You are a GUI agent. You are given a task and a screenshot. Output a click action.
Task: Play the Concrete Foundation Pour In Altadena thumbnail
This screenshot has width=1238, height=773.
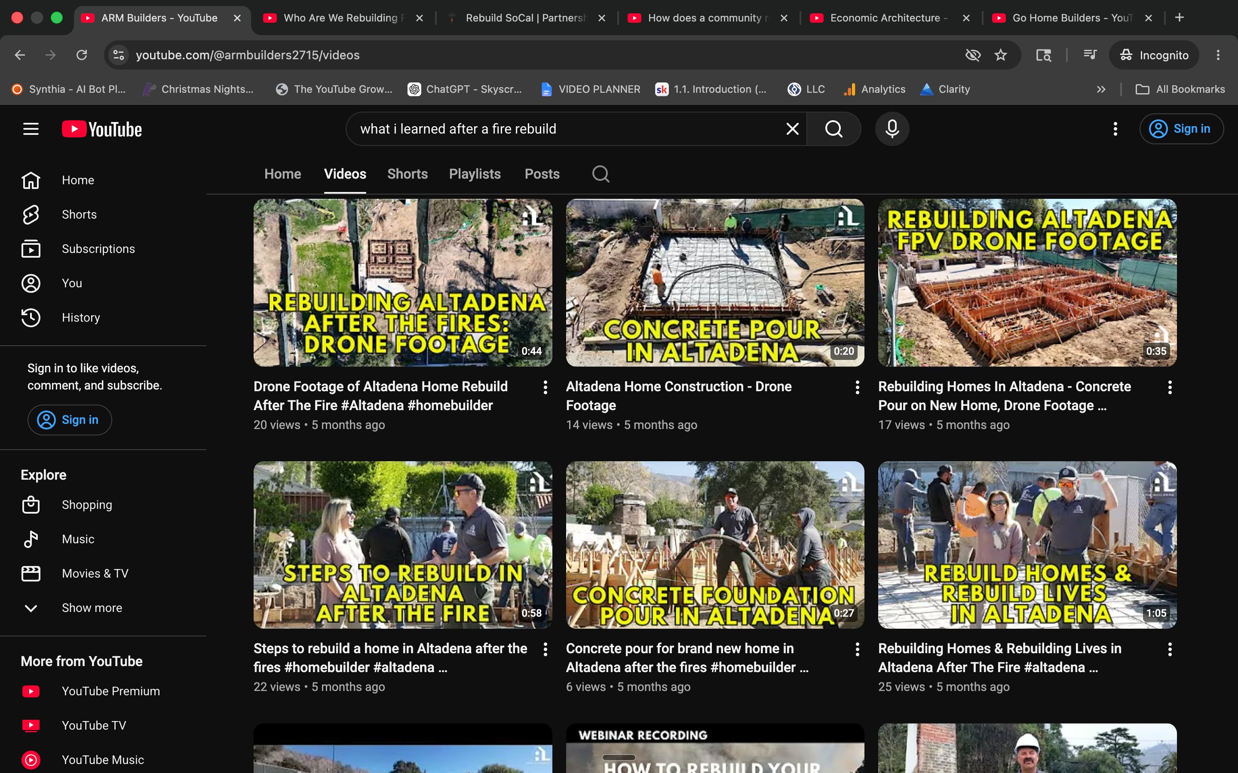click(x=715, y=545)
